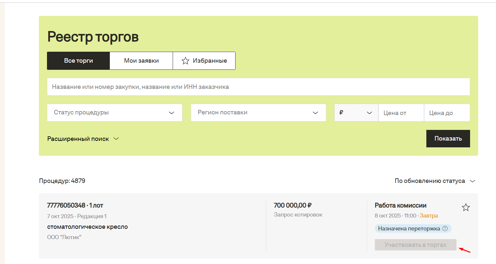
Task: Expand the Регион поставки dropdown
Action: [x=258, y=113]
